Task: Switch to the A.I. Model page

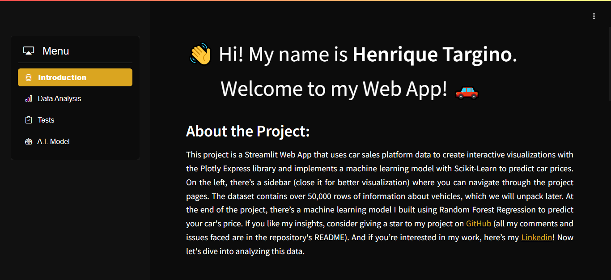Action: [x=54, y=142]
